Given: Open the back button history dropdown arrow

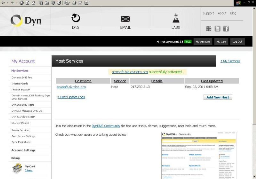Looking at the screenshot, I should pos(7,3).
